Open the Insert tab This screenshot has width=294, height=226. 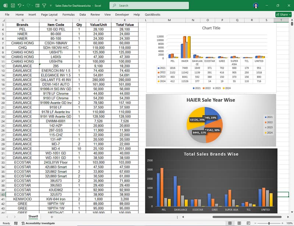(32, 15)
